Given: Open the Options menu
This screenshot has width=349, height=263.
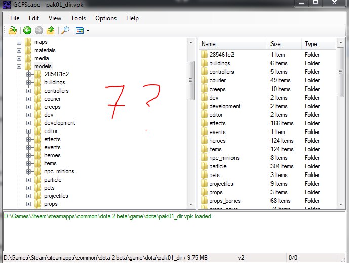Looking at the screenshot, I should [106, 18].
